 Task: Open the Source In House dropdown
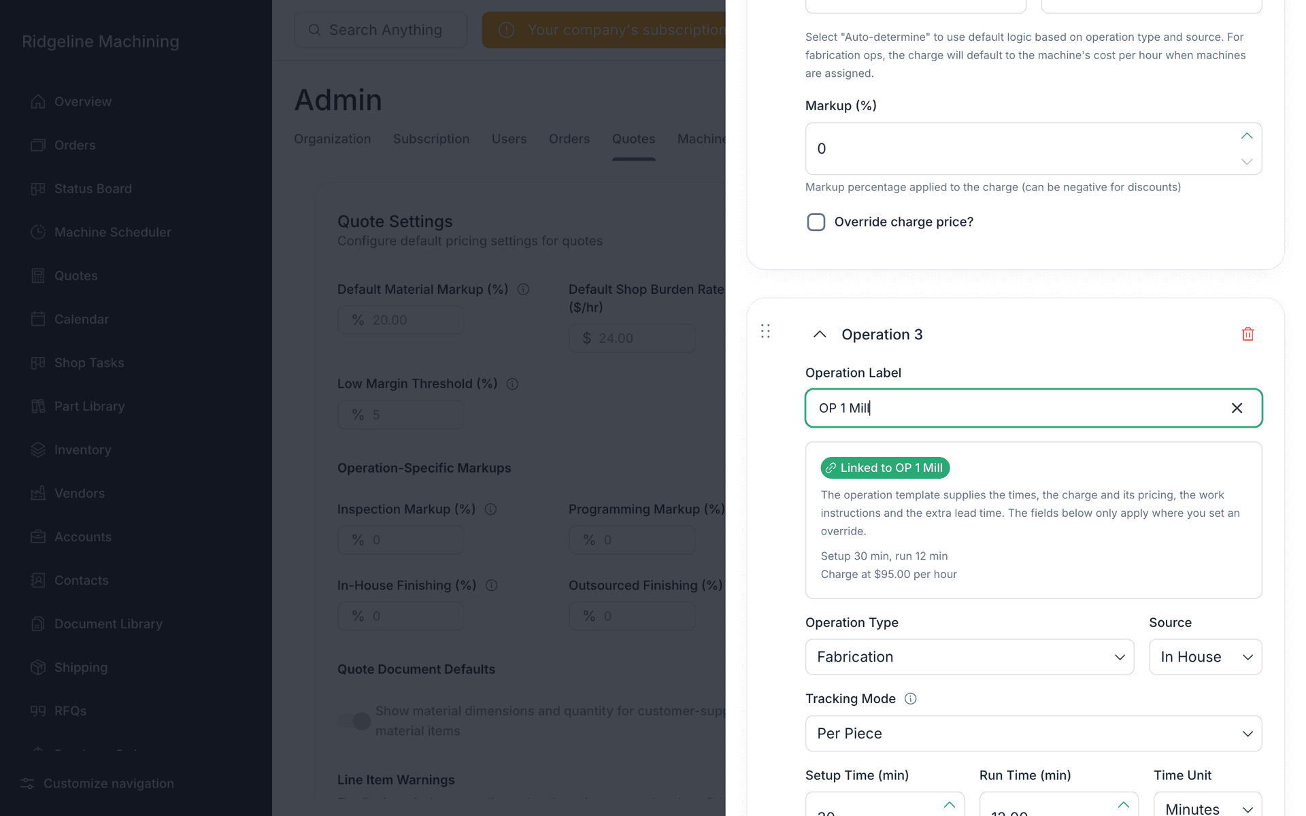coord(1205,657)
